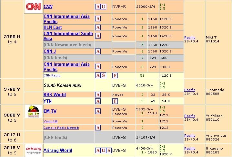Click the S icon in CNN Radio row

pyautogui.click(x=104, y=75)
